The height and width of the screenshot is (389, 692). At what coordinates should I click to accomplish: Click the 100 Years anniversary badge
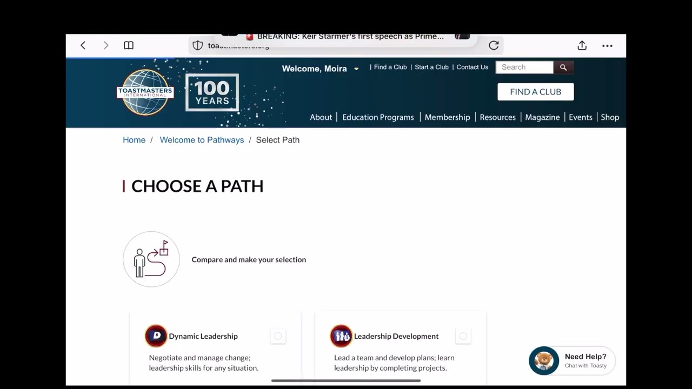(x=212, y=92)
